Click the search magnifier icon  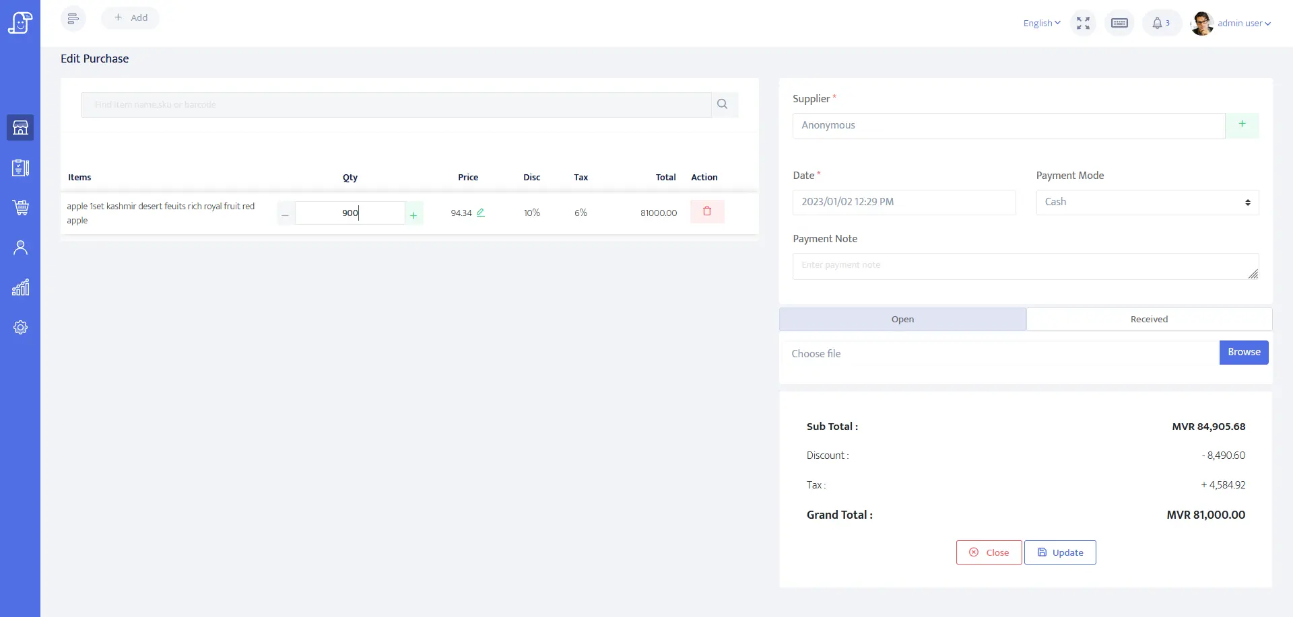point(723,104)
